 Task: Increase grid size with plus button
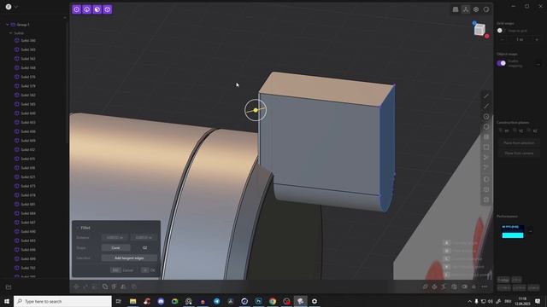tap(537, 40)
